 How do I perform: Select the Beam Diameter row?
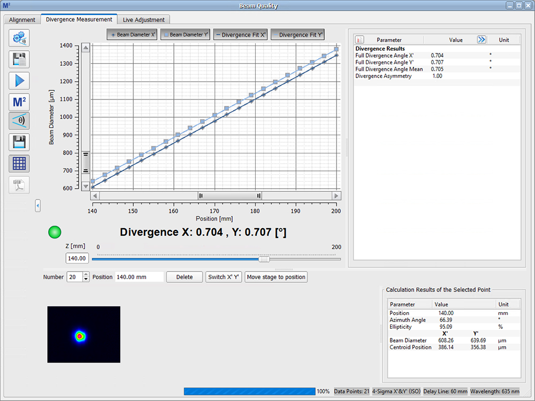(454, 340)
